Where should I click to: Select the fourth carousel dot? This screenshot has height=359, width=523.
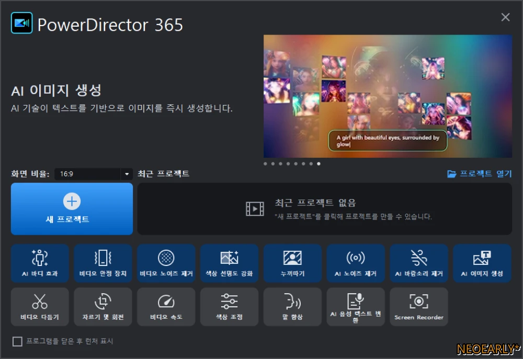[x=288, y=164]
